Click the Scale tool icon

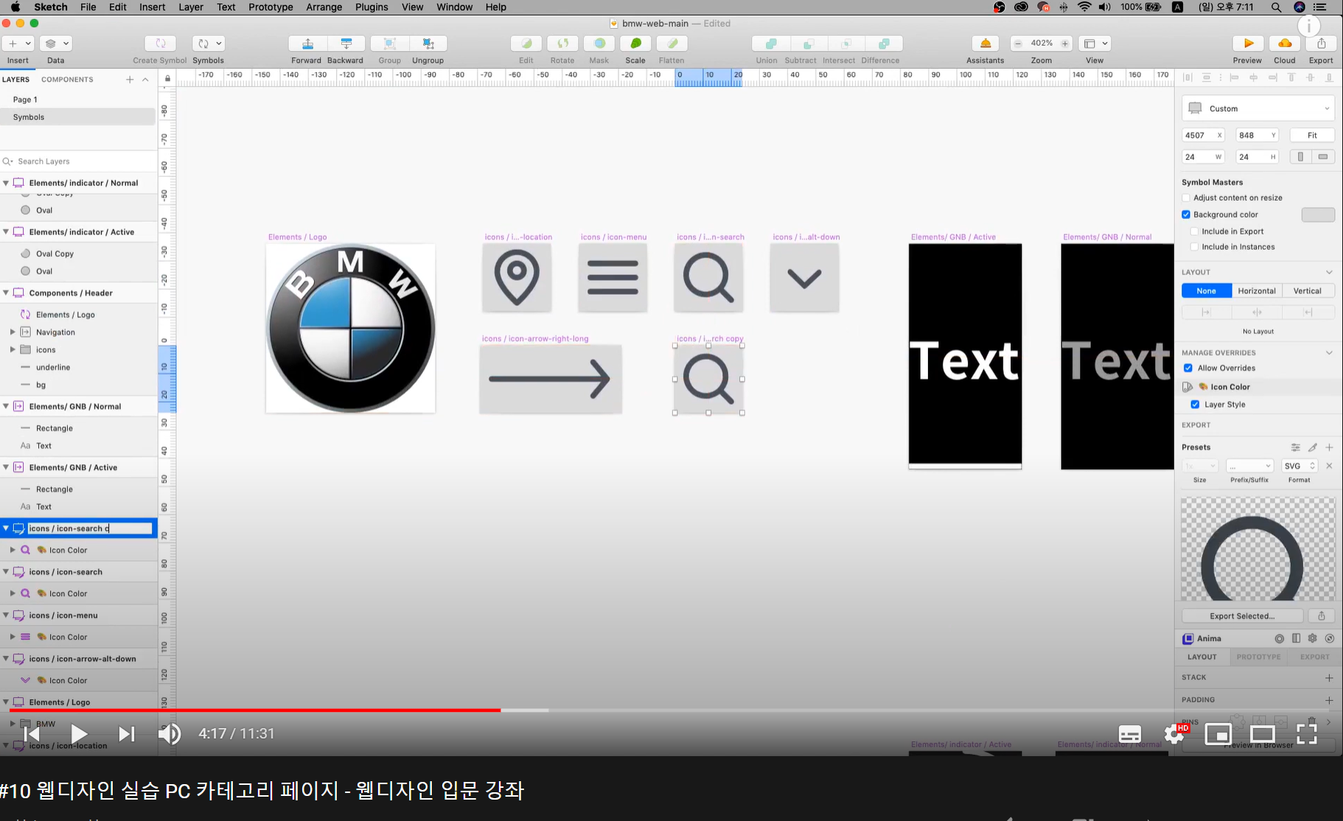[635, 43]
